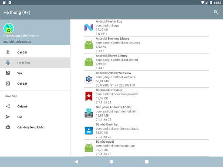Click the Bộ nhớ Danh bạ contacts icon
Viewport: 223px width, 167px height.
pos(89,130)
